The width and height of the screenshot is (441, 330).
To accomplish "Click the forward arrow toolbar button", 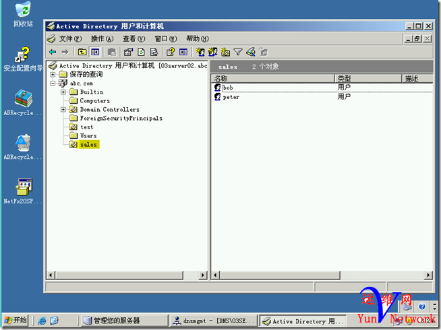I will pyautogui.click(x=65, y=52).
